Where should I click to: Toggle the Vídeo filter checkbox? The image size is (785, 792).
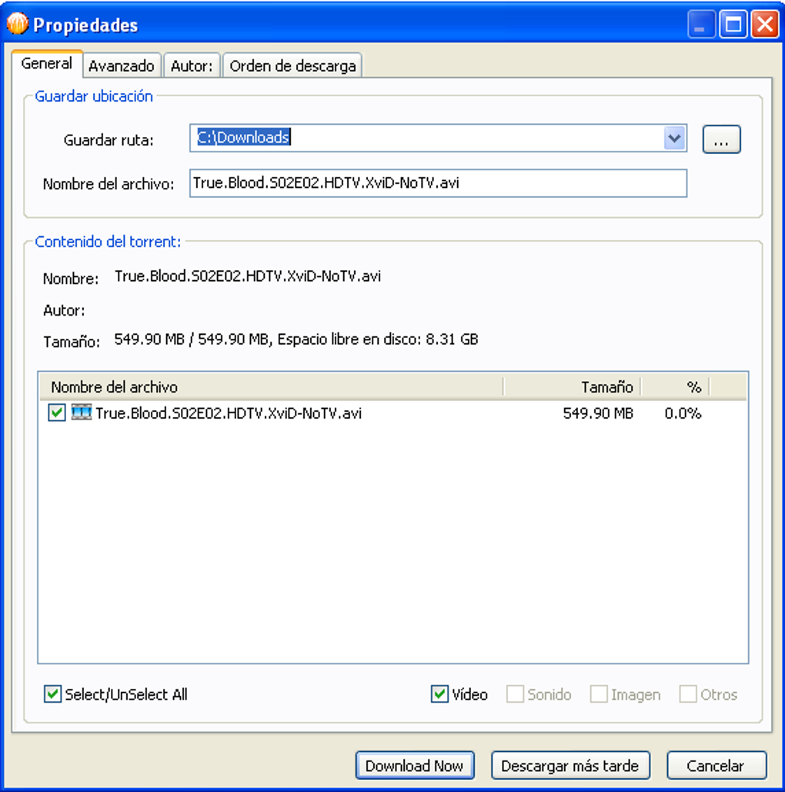(x=439, y=694)
